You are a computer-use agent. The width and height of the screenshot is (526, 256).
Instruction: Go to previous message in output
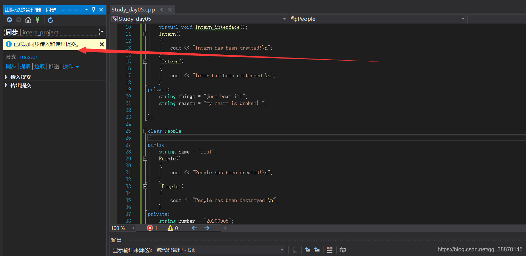click(x=307, y=250)
